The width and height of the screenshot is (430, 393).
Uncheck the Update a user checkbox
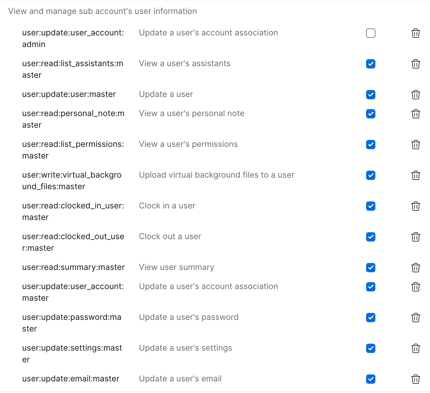[371, 95]
